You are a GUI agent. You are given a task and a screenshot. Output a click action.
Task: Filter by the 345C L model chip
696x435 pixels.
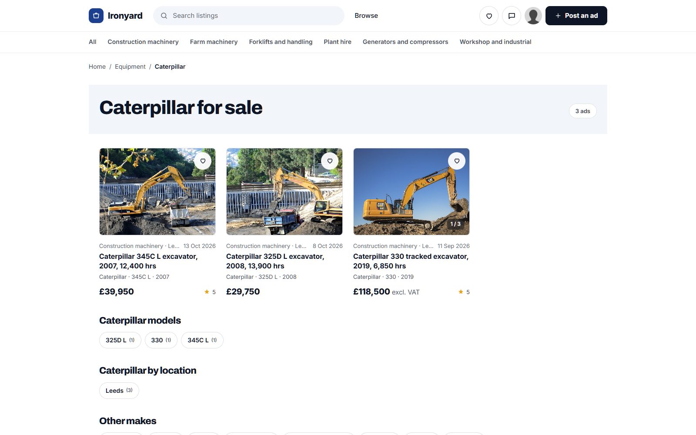202,340
